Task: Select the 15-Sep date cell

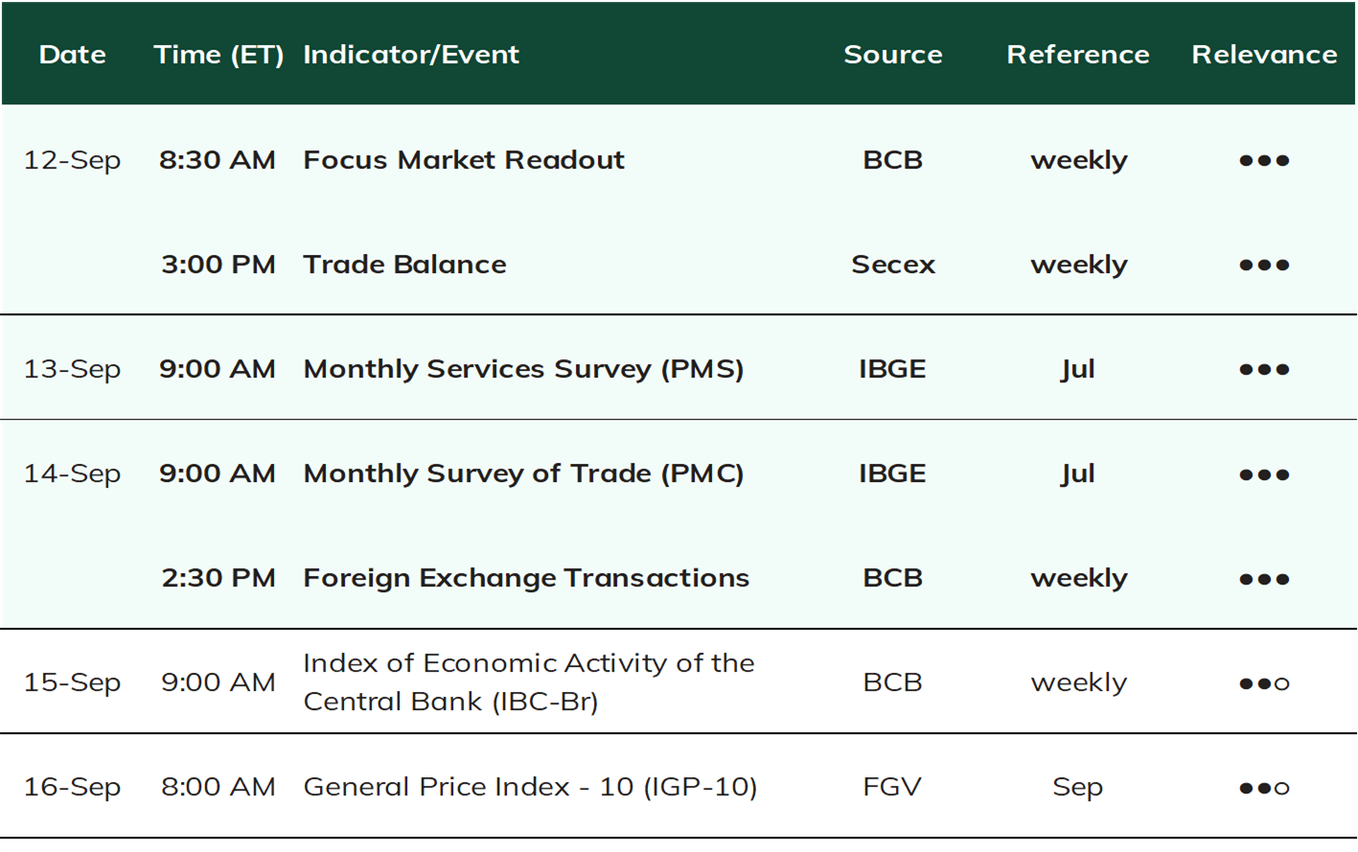Action: pos(72,682)
